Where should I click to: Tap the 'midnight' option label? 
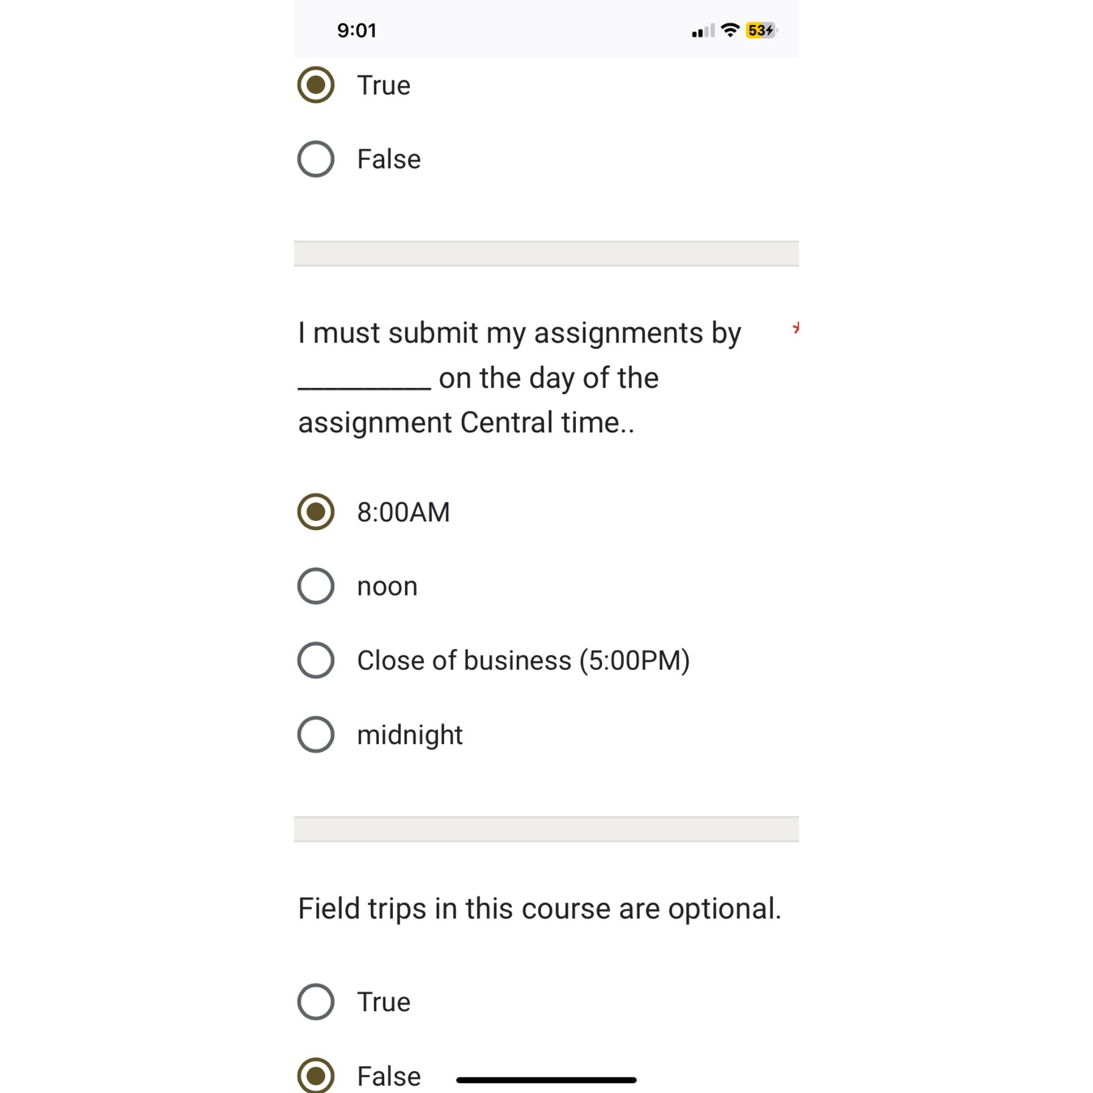point(409,735)
